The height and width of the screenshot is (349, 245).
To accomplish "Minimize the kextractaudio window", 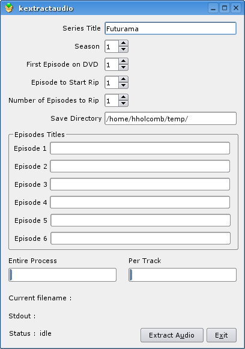I will coord(213,8).
